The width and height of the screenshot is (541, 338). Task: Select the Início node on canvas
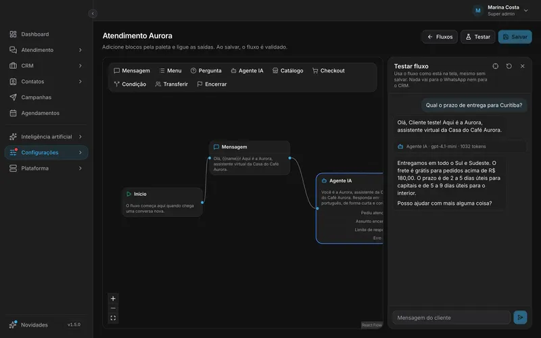click(162, 202)
